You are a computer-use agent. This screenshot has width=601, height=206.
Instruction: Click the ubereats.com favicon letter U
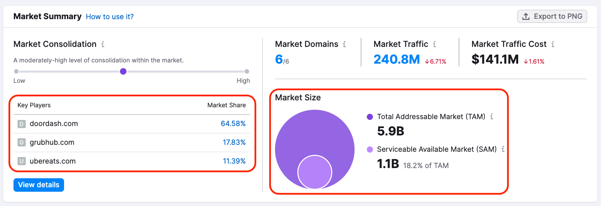pyautogui.click(x=22, y=162)
